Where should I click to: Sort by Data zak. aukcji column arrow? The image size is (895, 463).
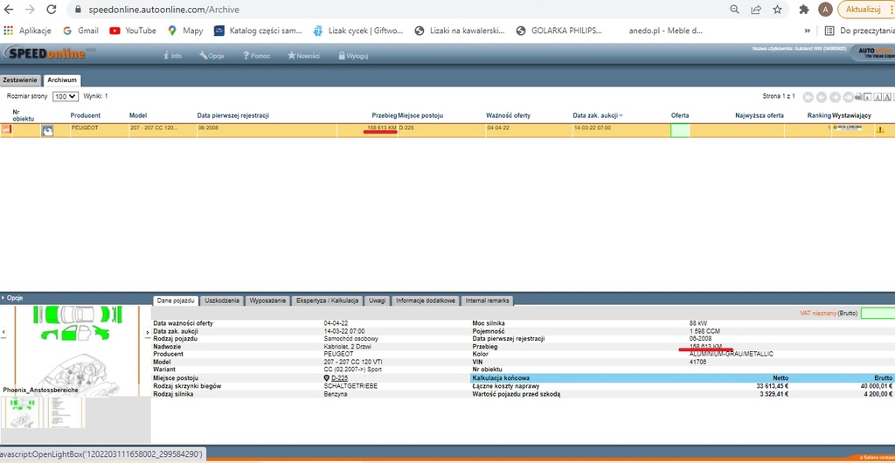(621, 115)
